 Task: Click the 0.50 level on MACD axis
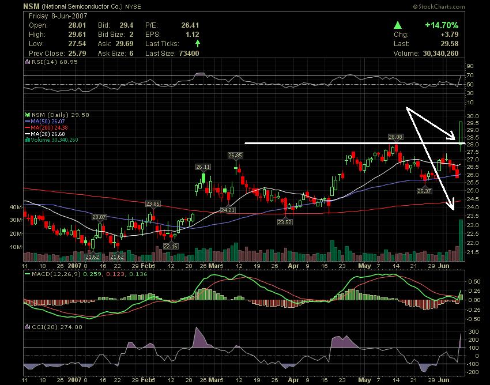click(x=474, y=282)
